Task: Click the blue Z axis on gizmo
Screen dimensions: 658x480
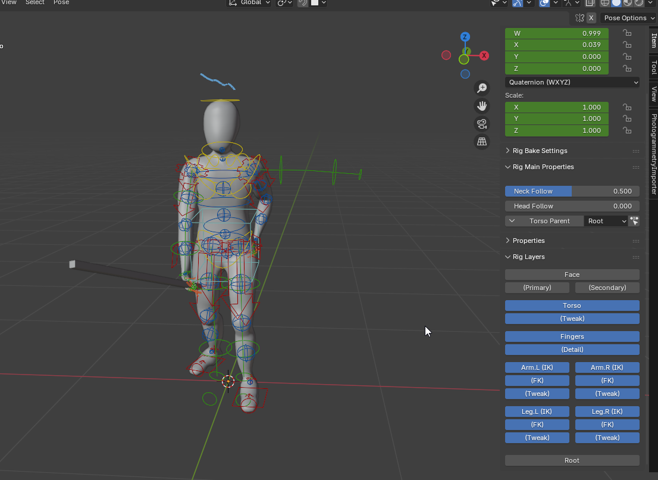Action: point(465,37)
